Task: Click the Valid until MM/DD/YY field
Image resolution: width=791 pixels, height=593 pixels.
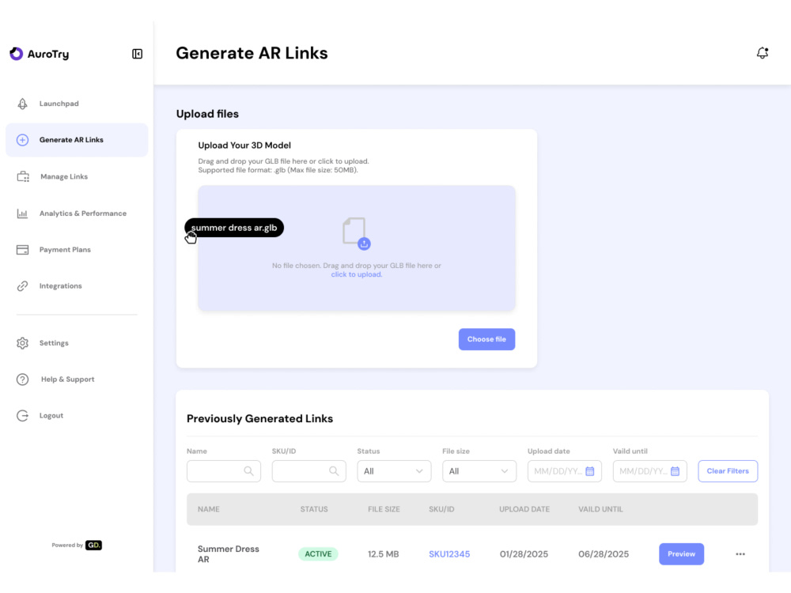Action: pyautogui.click(x=649, y=471)
